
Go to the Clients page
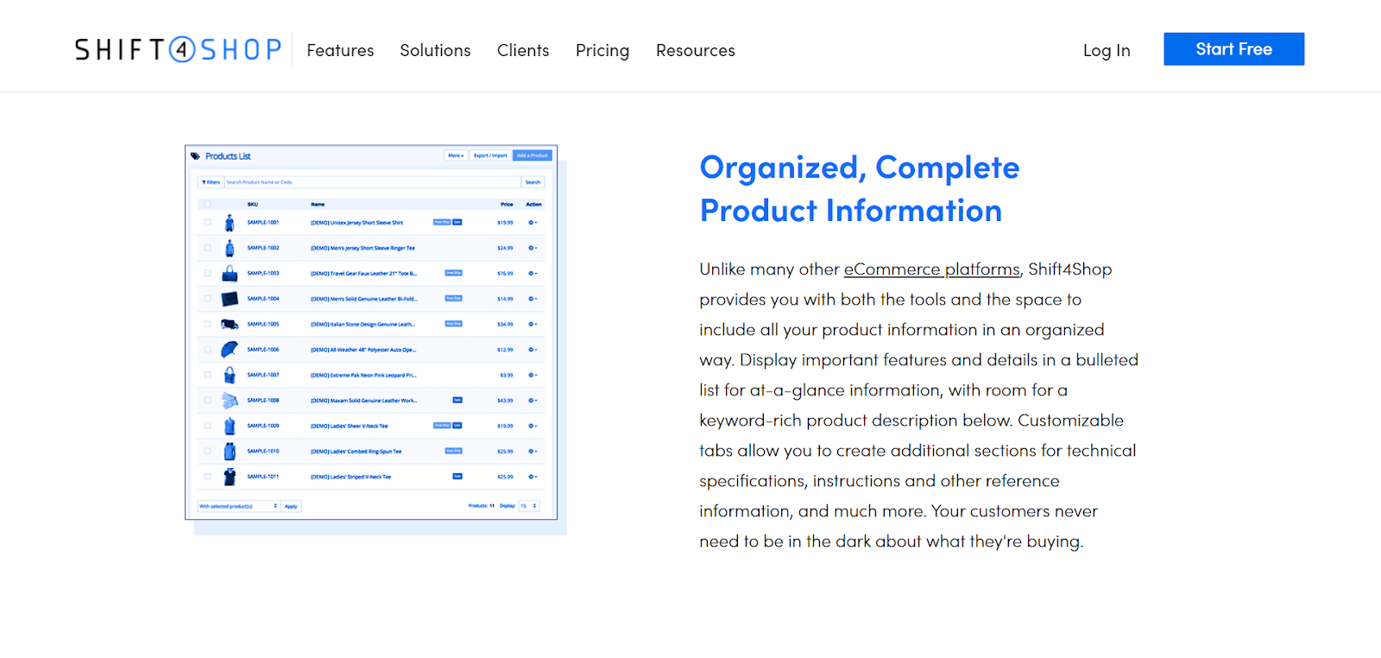(x=523, y=50)
